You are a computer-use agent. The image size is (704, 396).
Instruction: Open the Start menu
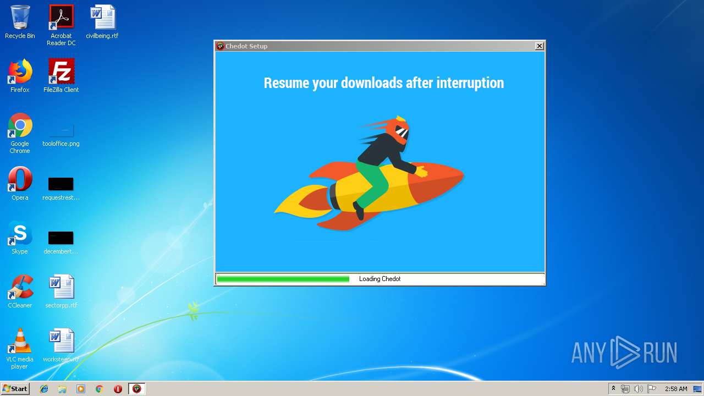15,389
